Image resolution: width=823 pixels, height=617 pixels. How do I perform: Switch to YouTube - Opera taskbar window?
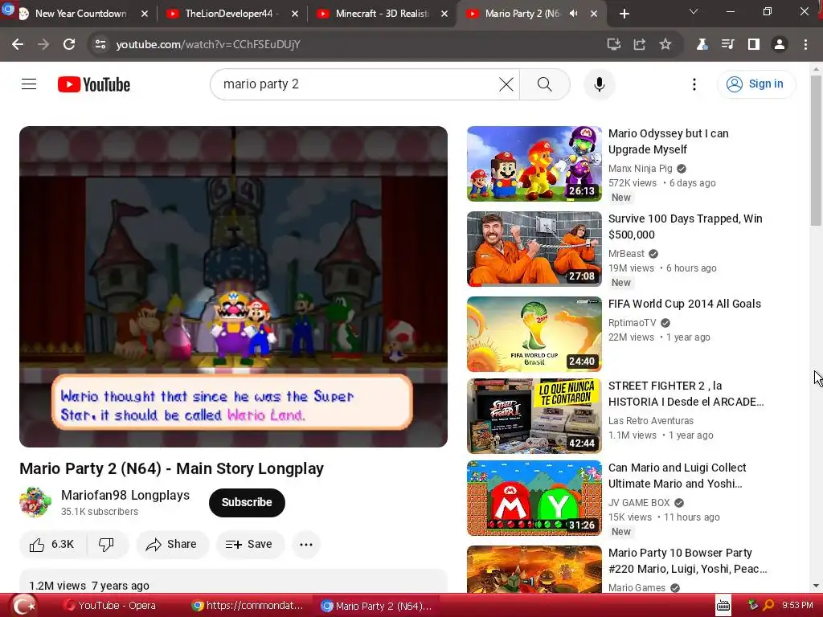point(109,606)
